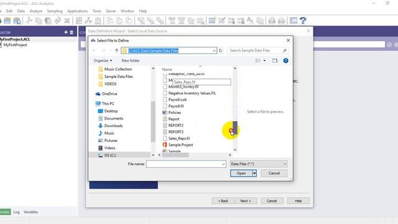398x224 pixels.
Task: Click the open project folder toolbar icon
Action: [x=7, y=21]
